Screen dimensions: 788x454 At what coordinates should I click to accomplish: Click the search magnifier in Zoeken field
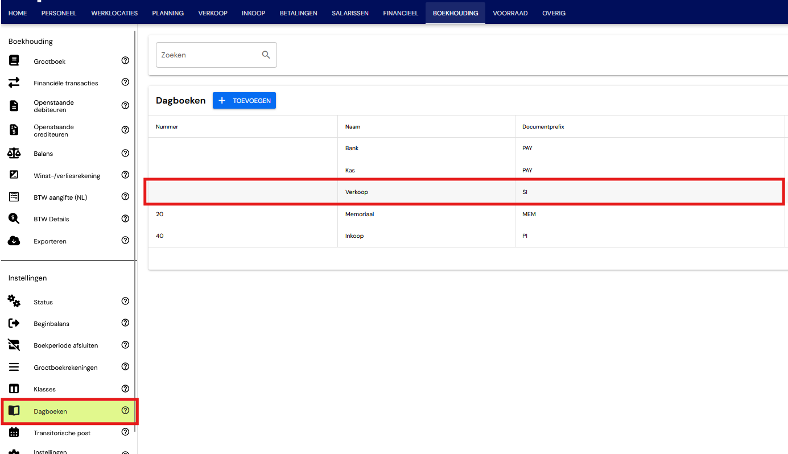tap(266, 55)
